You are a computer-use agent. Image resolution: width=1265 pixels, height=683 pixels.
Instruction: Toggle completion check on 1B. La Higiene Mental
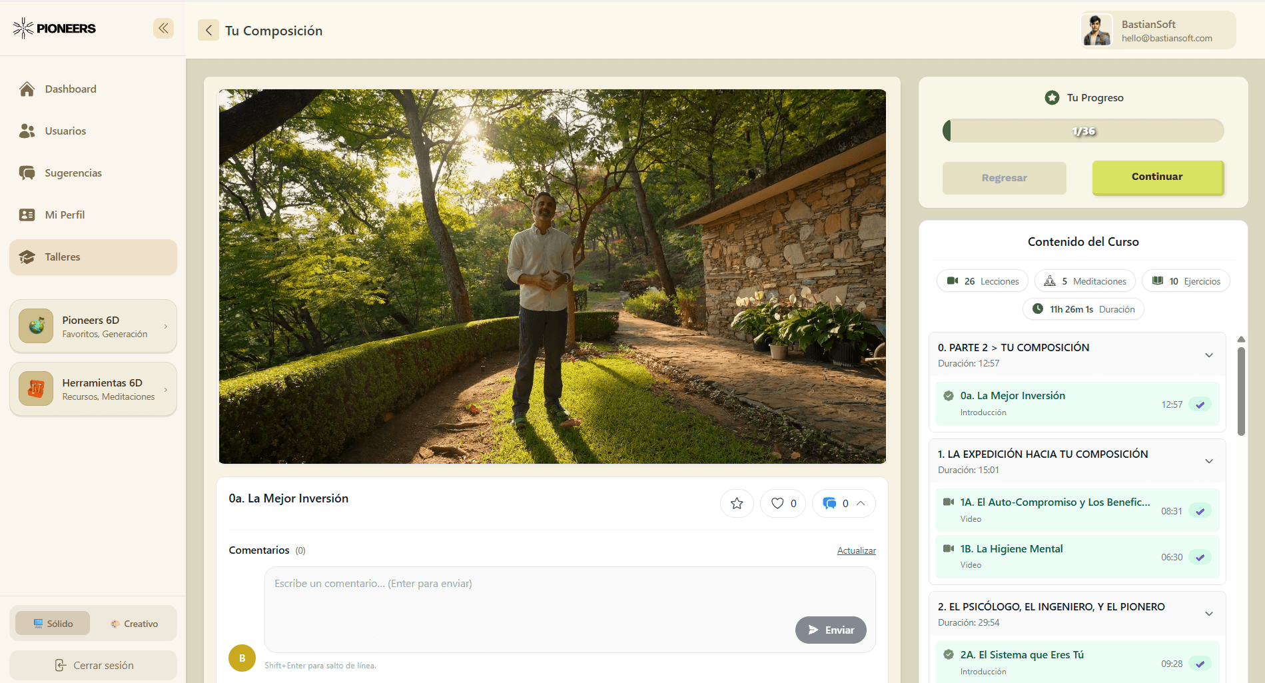click(x=1200, y=557)
